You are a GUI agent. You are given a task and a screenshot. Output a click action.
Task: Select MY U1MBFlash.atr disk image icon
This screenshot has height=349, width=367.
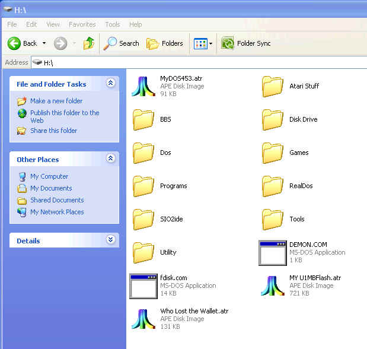pos(272,285)
